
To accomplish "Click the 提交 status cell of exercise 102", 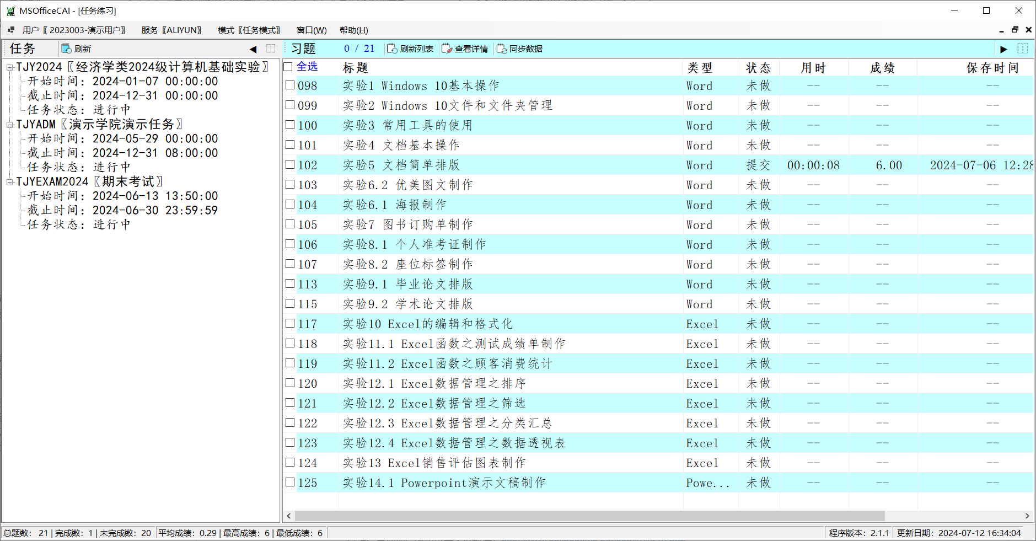I will coord(758,165).
